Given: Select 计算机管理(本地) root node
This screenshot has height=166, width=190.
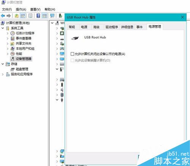Looking at the screenshot, I should [x=18, y=23].
